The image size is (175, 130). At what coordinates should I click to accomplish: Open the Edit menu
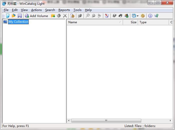(x=15, y=10)
